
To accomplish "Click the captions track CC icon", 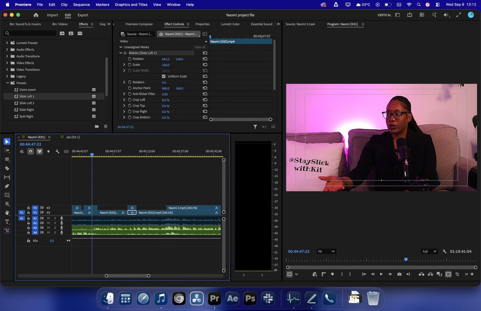I will [x=66, y=151].
